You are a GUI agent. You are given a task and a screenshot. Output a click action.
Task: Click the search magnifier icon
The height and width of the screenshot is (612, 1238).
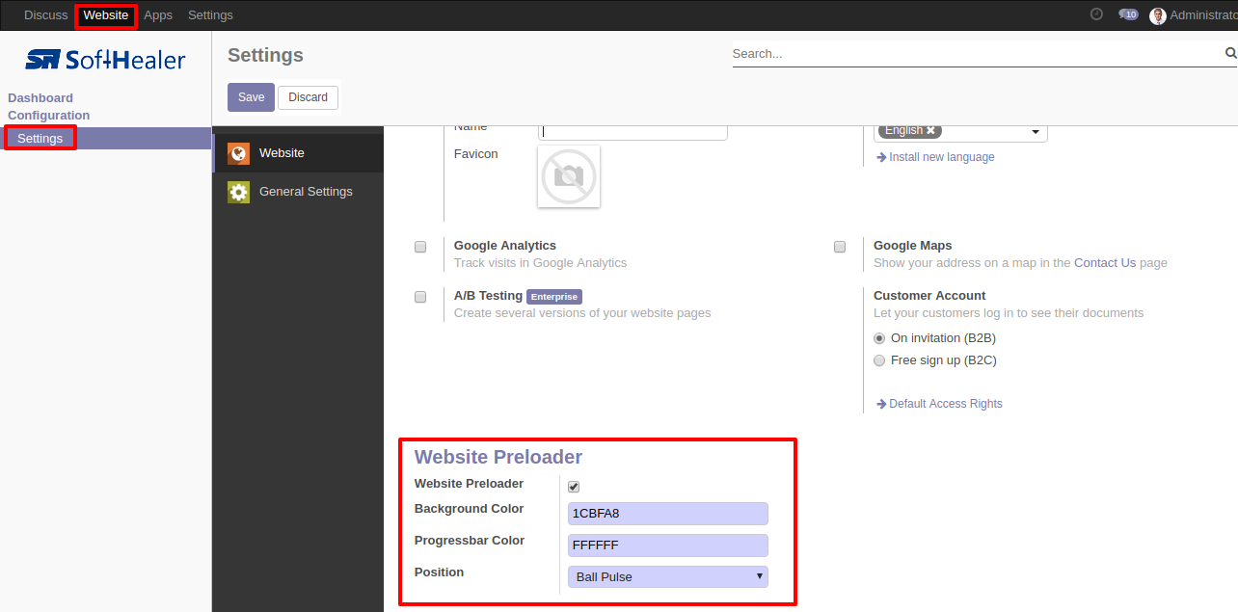point(1230,53)
